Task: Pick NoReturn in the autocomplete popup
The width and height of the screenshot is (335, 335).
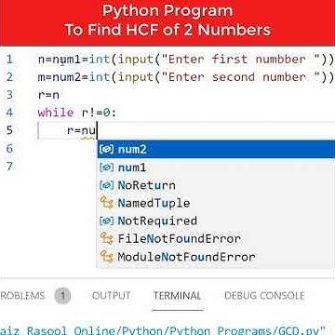Action: [216, 185]
